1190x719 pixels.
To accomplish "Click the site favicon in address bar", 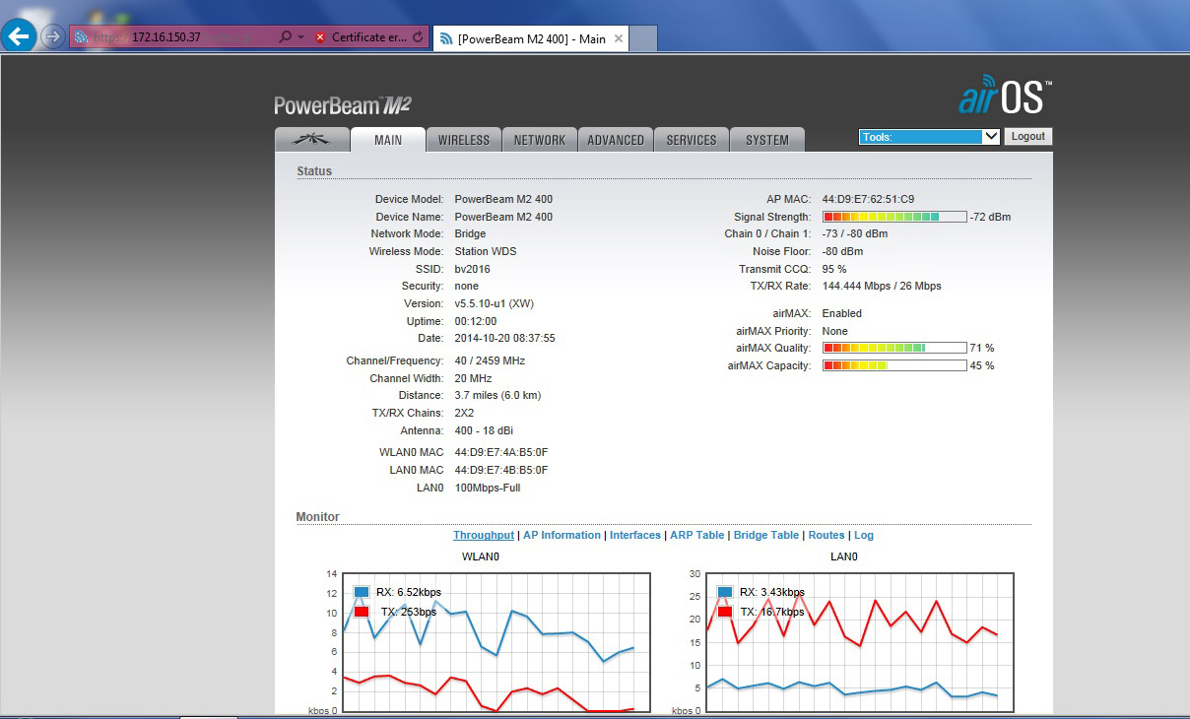I will click(x=81, y=37).
